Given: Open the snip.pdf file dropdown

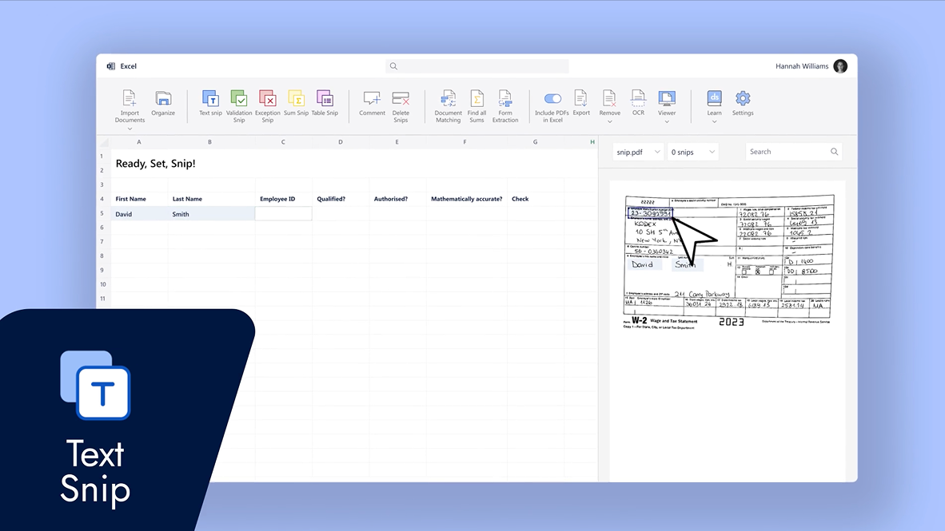Looking at the screenshot, I should 637,152.
